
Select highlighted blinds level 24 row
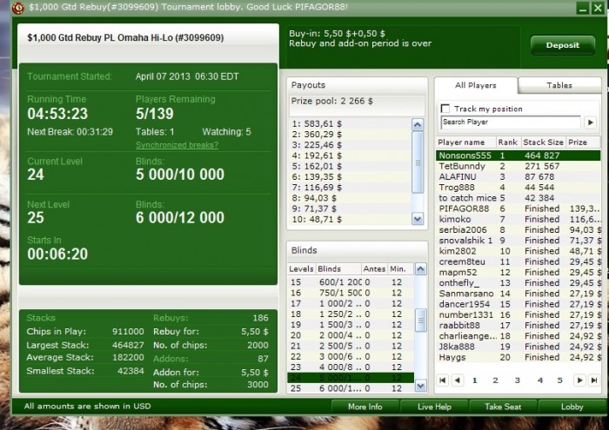click(x=351, y=378)
